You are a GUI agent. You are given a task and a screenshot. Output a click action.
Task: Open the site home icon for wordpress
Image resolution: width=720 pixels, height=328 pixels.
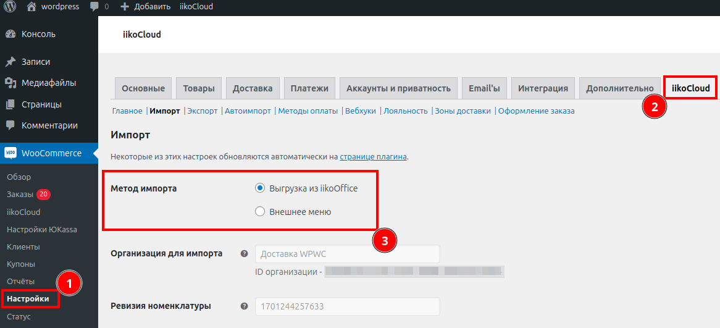(x=31, y=7)
